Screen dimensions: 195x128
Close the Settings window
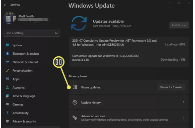189,3
